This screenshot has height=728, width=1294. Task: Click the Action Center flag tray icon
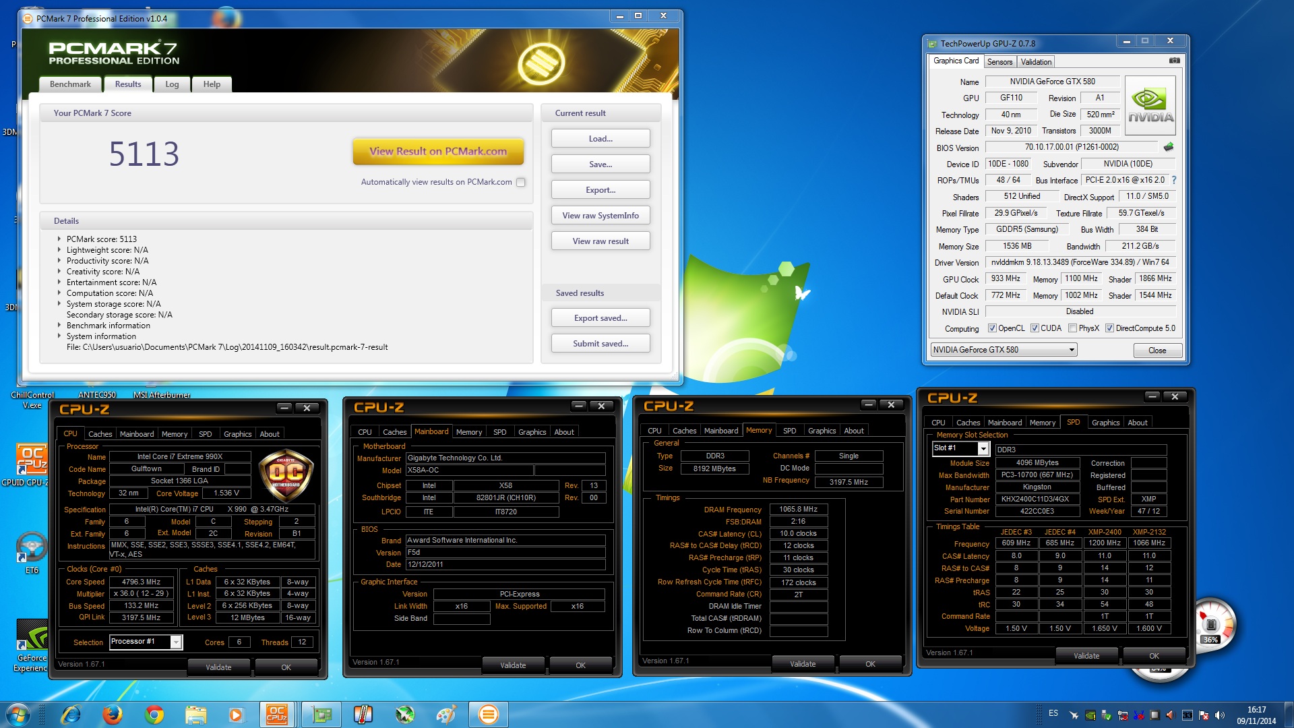point(1204,715)
